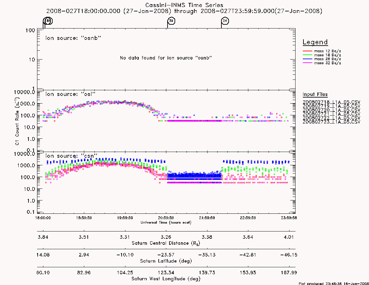Click the 'mass 28 Da/z' legend label
This screenshot has width=369, height=285.
tap(328, 59)
